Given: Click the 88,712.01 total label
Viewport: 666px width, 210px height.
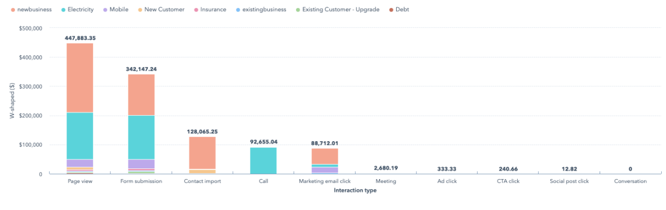Looking at the screenshot, I should (x=325, y=143).
